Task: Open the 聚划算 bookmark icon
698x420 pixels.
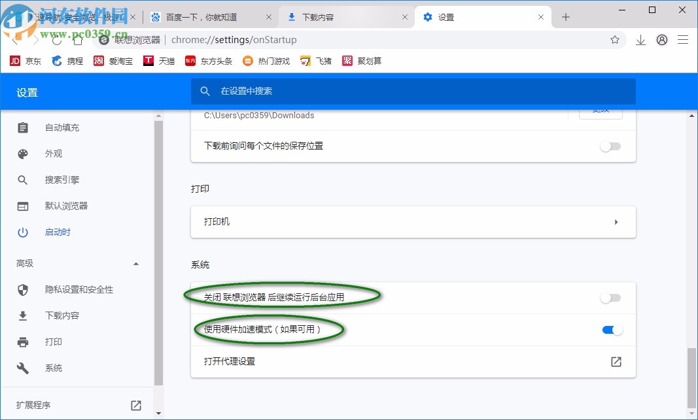Action: tap(347, 61)
